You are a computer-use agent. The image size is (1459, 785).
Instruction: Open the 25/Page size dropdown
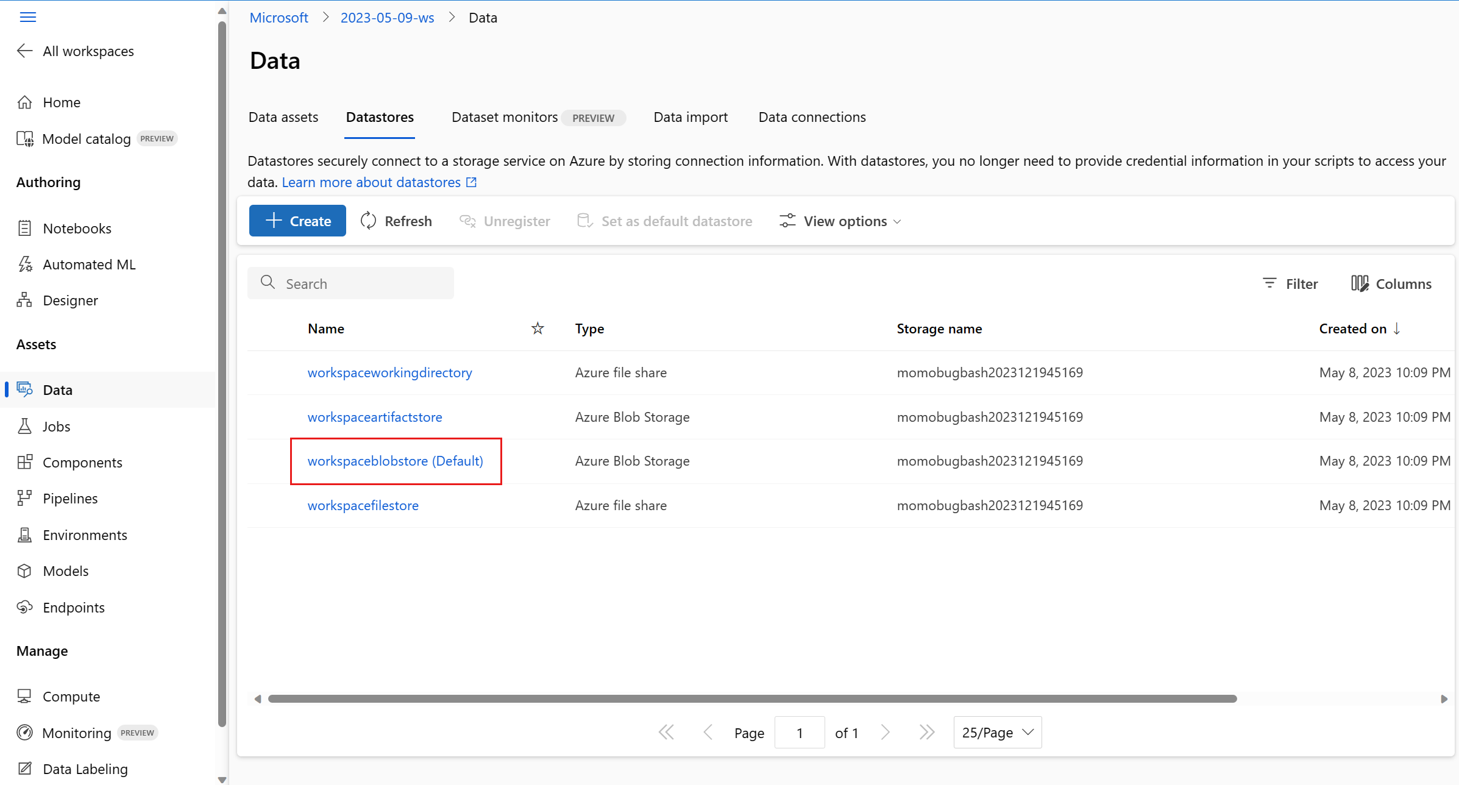[x=997, y=733]
